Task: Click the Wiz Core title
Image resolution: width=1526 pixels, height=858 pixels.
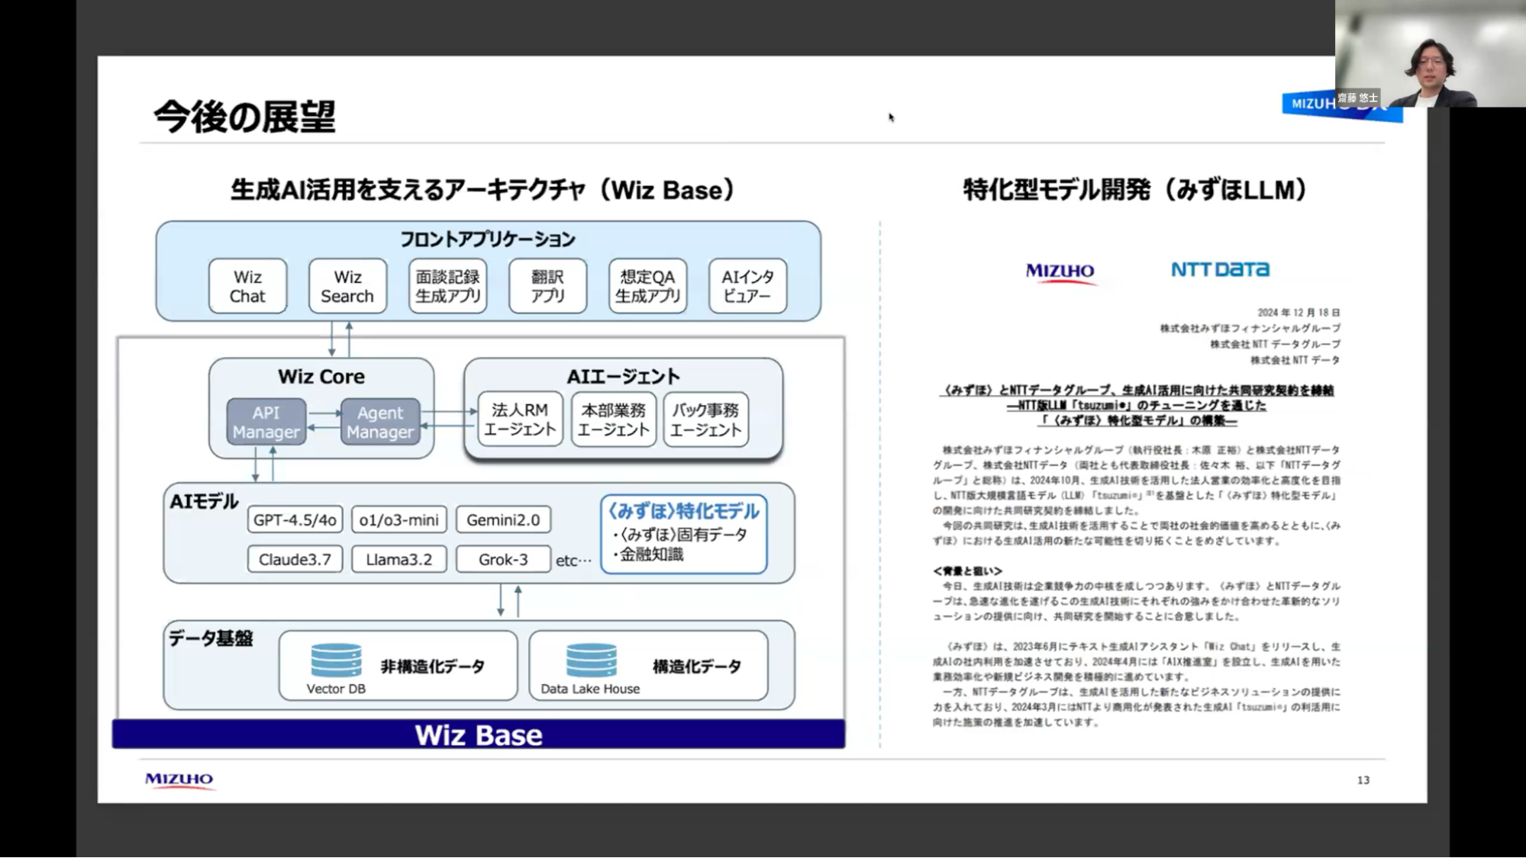Action: 321,377
